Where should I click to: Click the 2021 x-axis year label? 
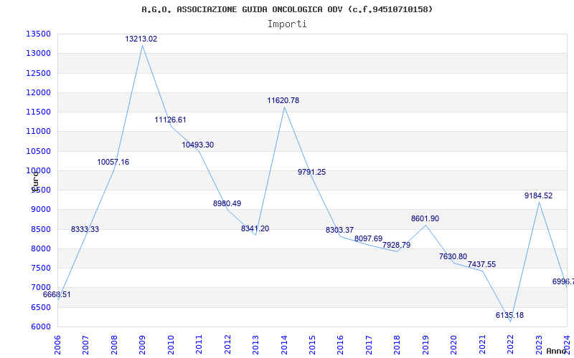pos(482,345)
